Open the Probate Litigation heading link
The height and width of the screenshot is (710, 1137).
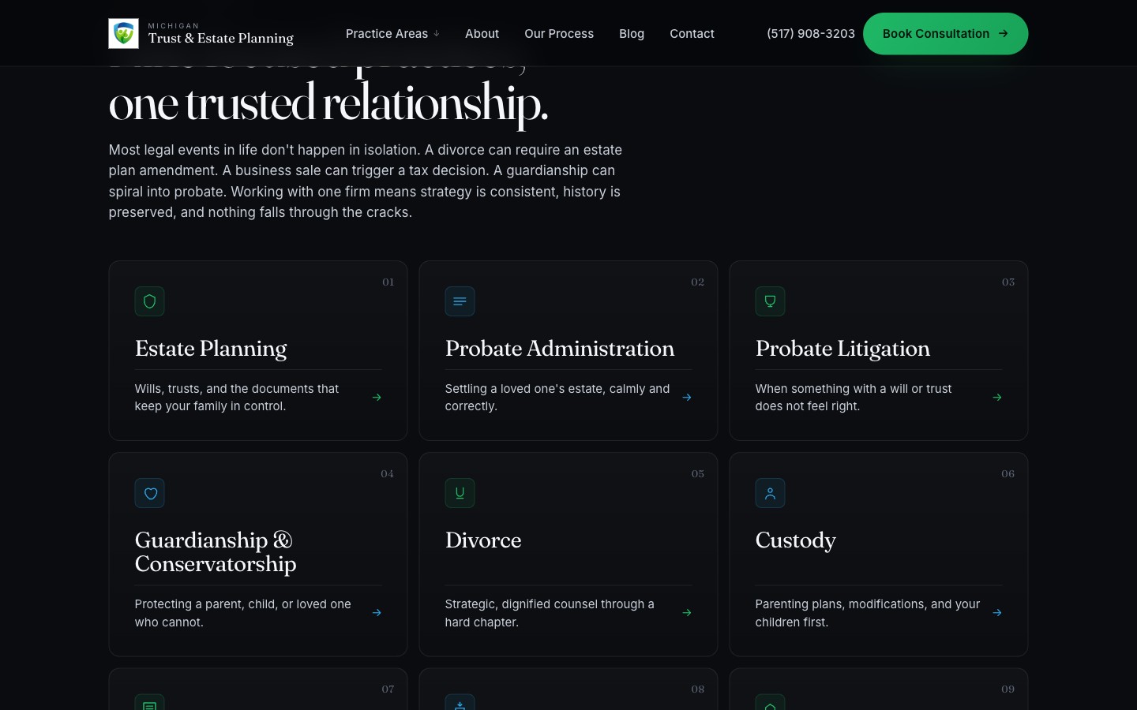click(842, 349)
